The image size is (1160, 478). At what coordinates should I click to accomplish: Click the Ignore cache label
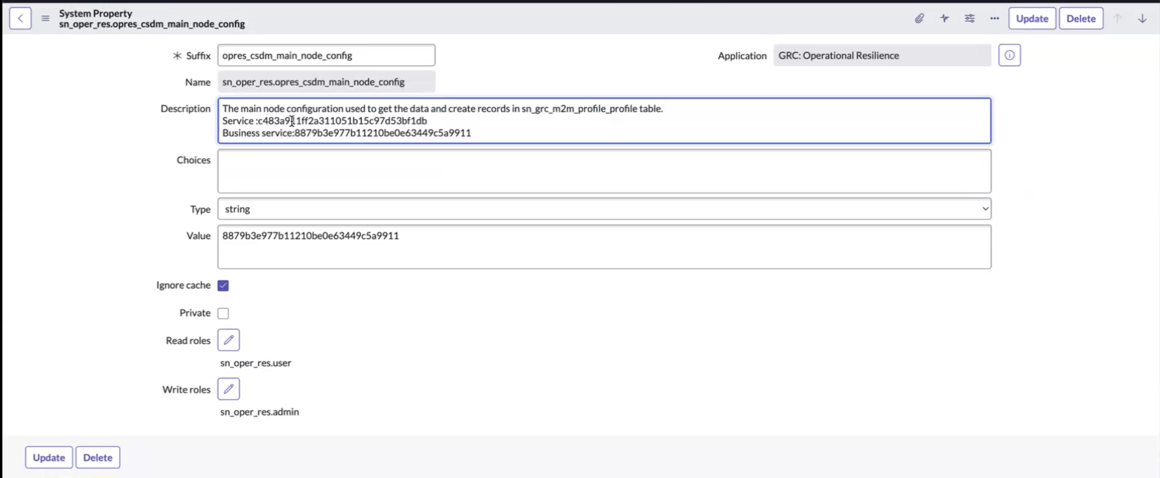183,285
